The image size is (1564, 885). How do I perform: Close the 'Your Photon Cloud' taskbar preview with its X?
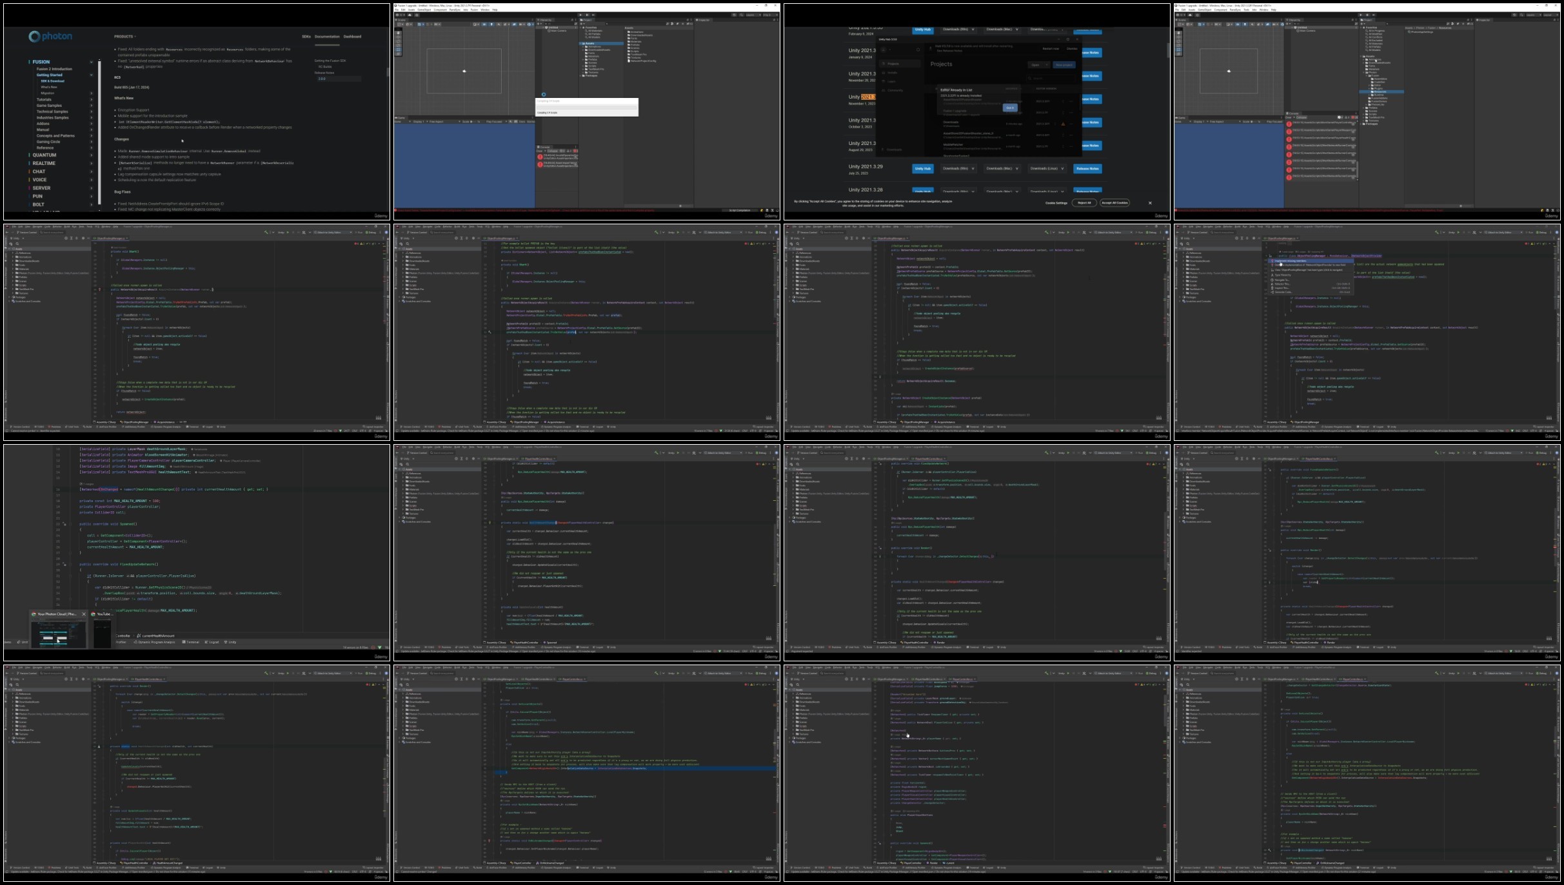coord(84,614)
